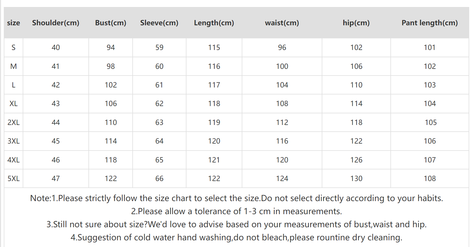The height and width of the screenshot is (247, 473).
Task: Click the Length(cm) column header
Action: click(x=214, y=23)
